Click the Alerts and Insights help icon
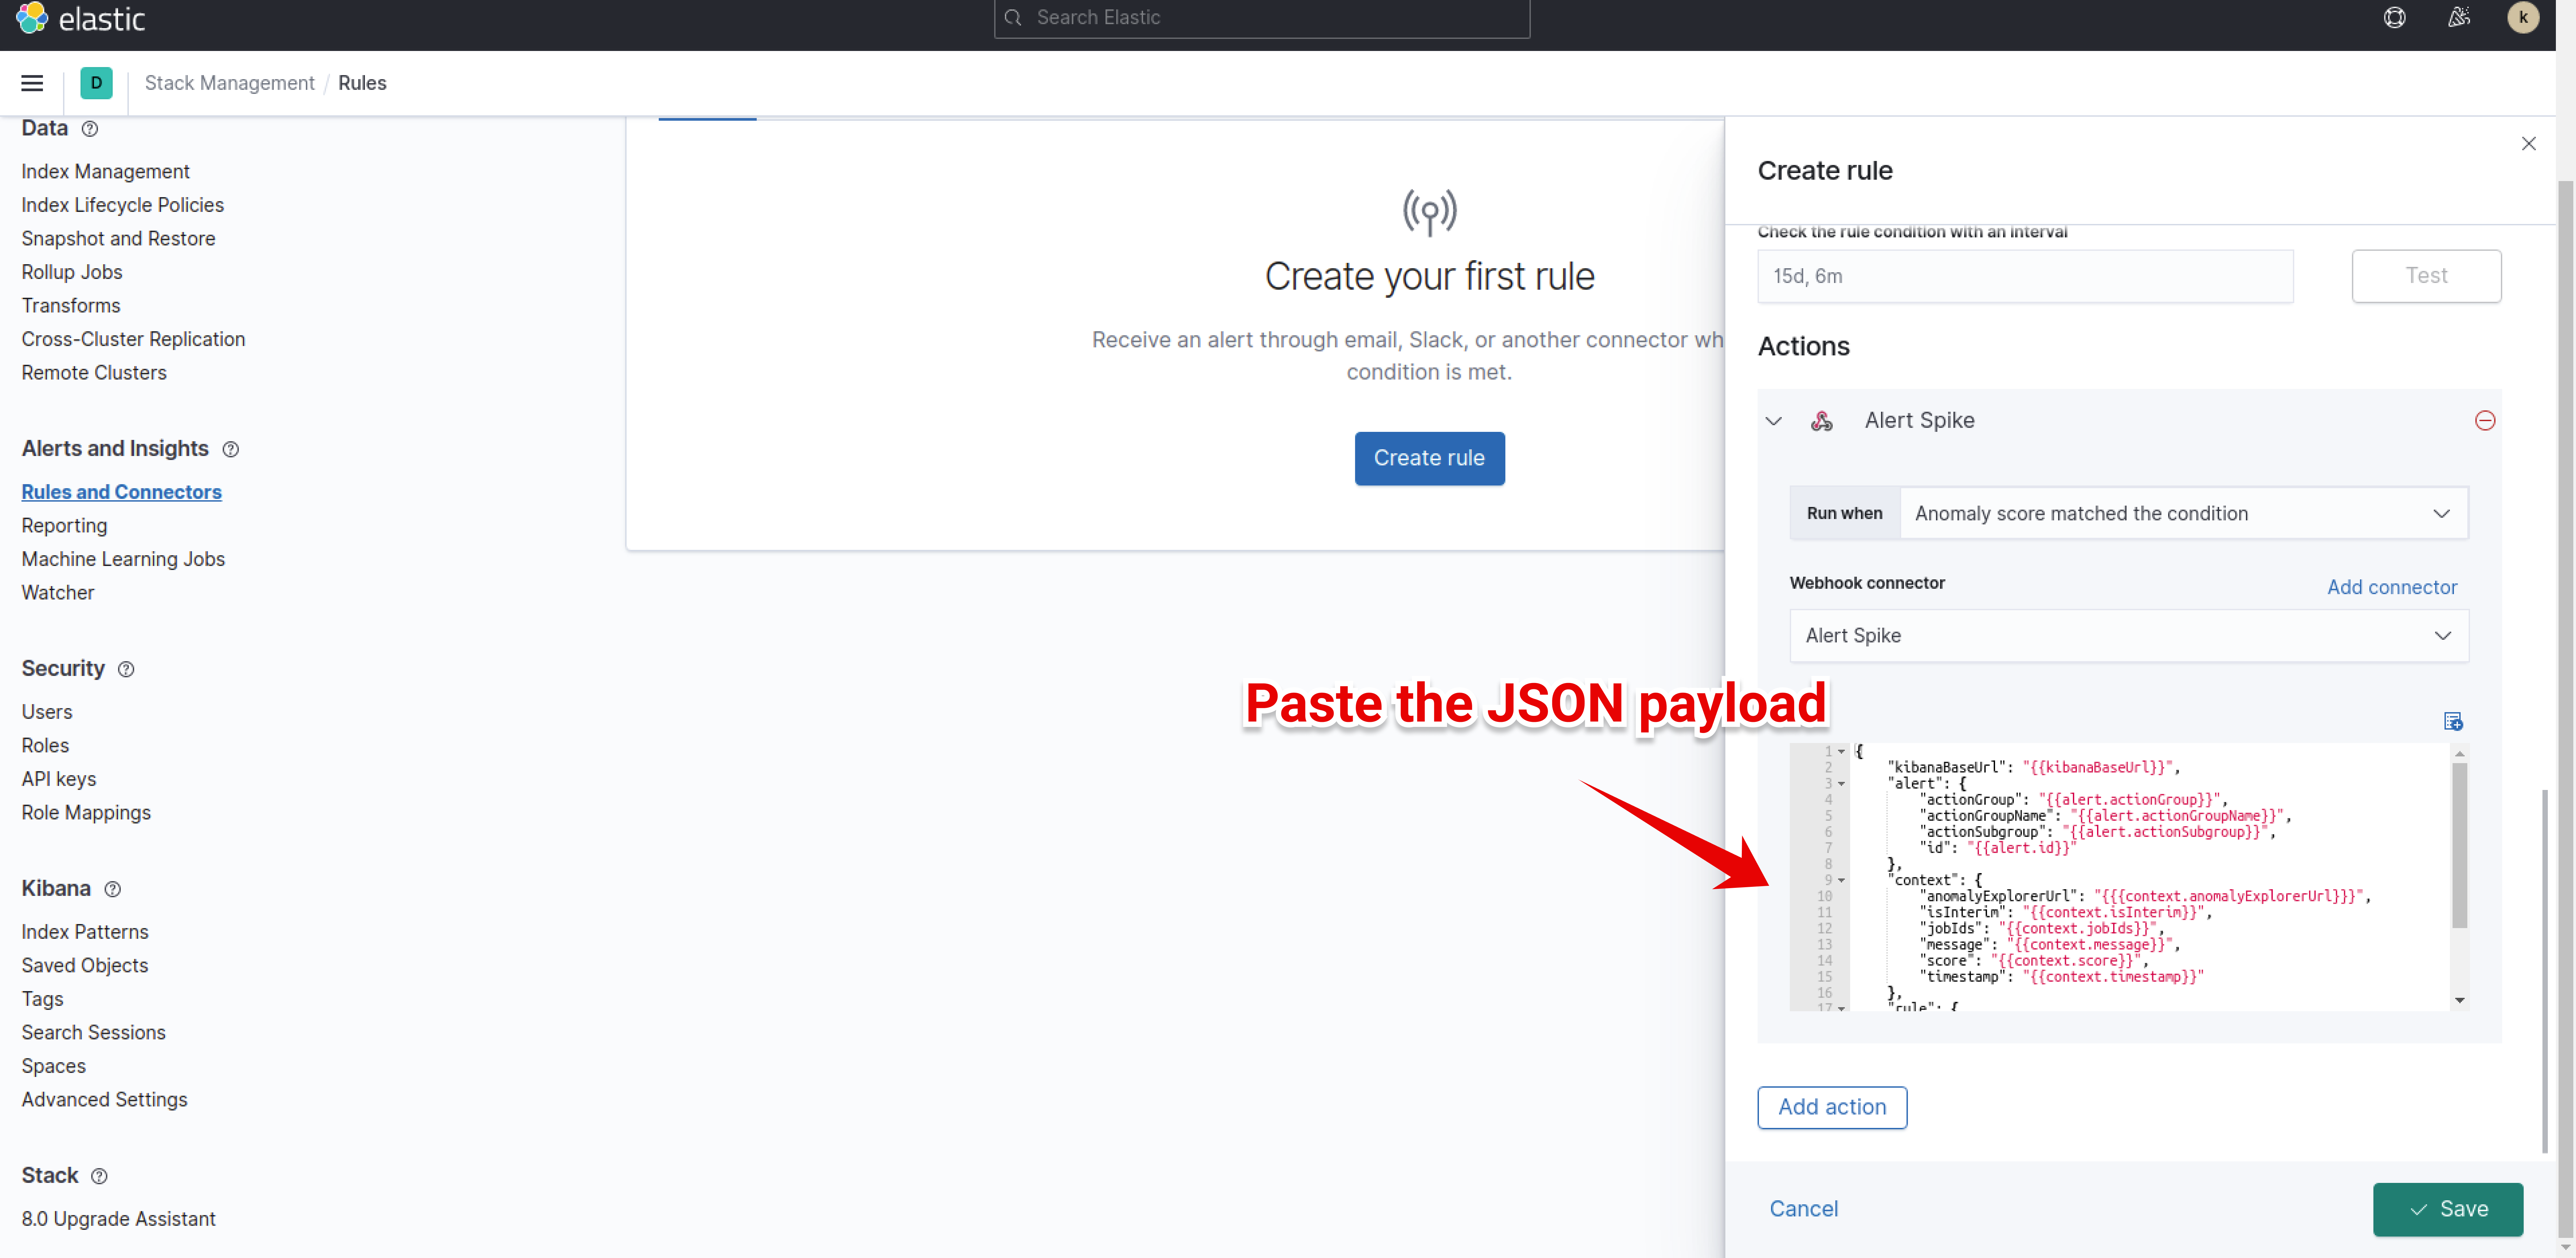The height and width of the screenshot is (1258, 2576). [231, 449]
